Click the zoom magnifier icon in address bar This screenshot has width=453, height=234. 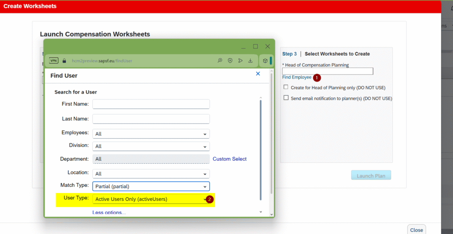pyautogui.click(x=220, y=61)
